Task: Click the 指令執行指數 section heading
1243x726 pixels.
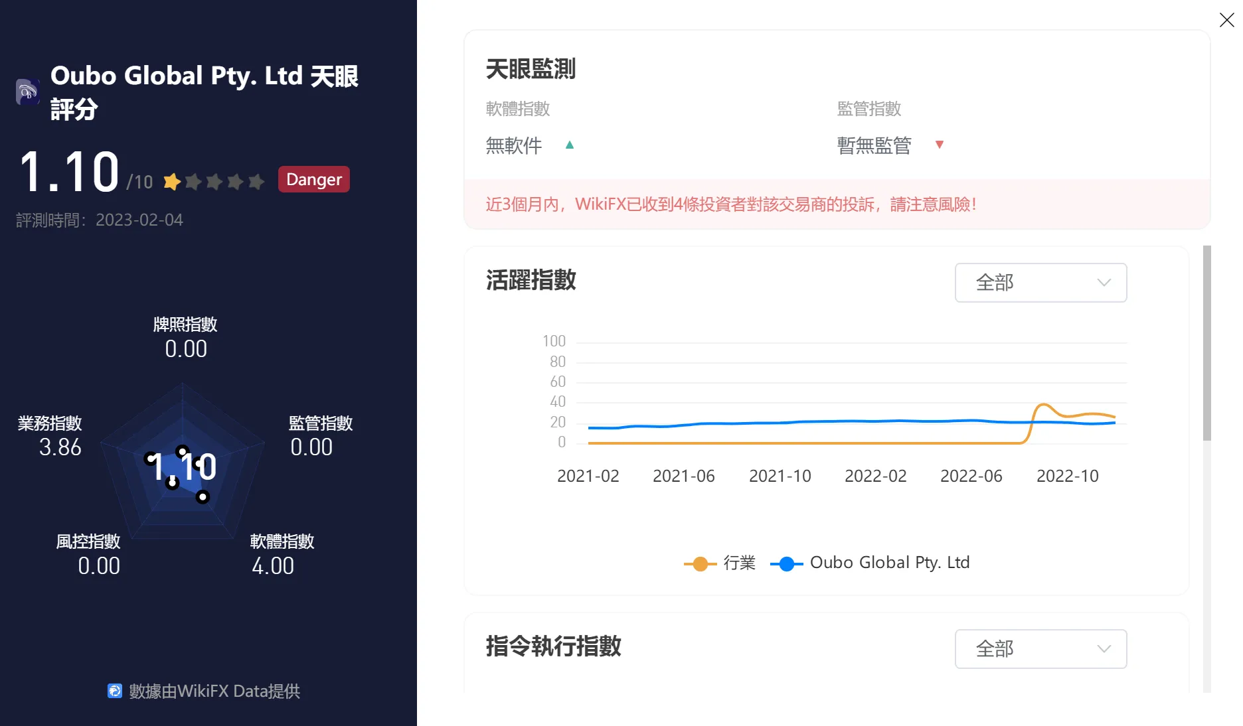Action: [x=554, y=646]
